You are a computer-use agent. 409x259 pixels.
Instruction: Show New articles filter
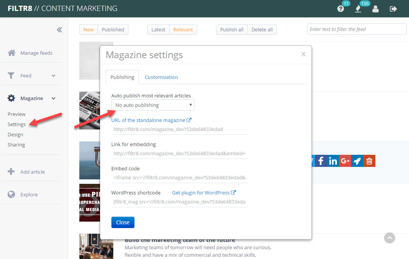(x=88, y=30)
